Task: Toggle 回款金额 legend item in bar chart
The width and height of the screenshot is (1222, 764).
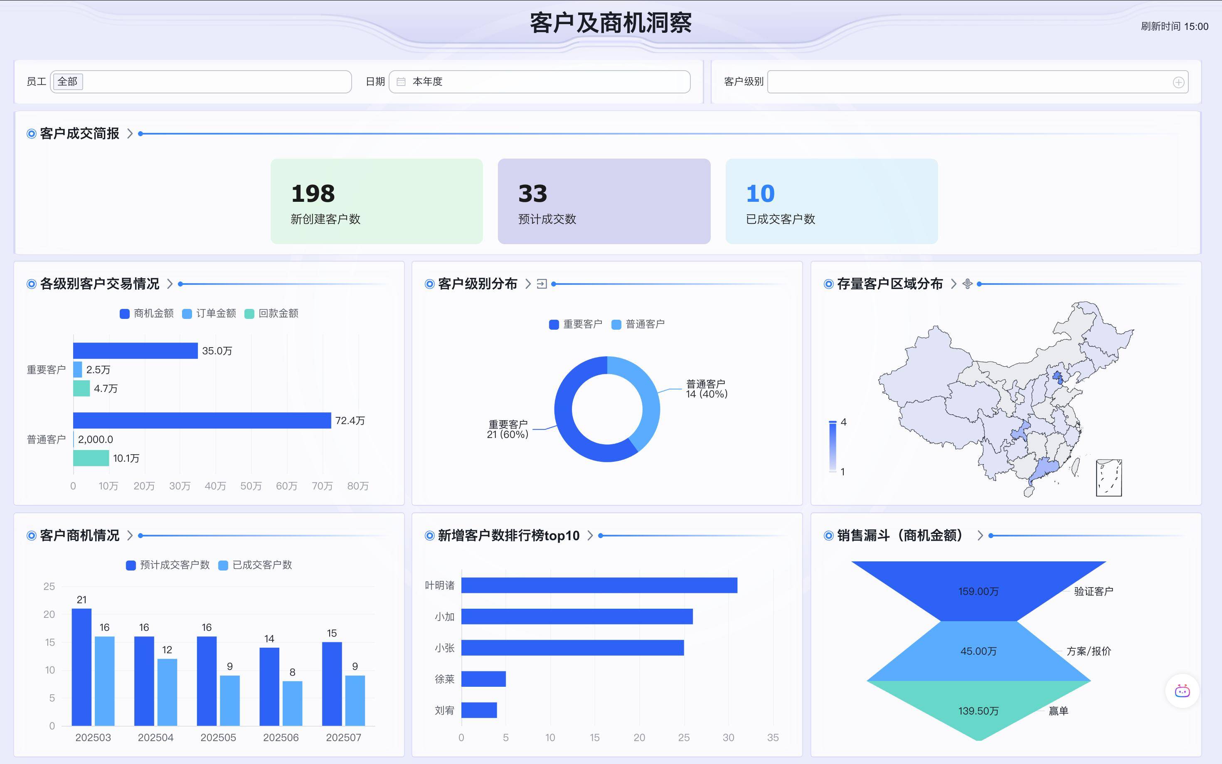Action: pyautogui.click(x=271, y=314)
